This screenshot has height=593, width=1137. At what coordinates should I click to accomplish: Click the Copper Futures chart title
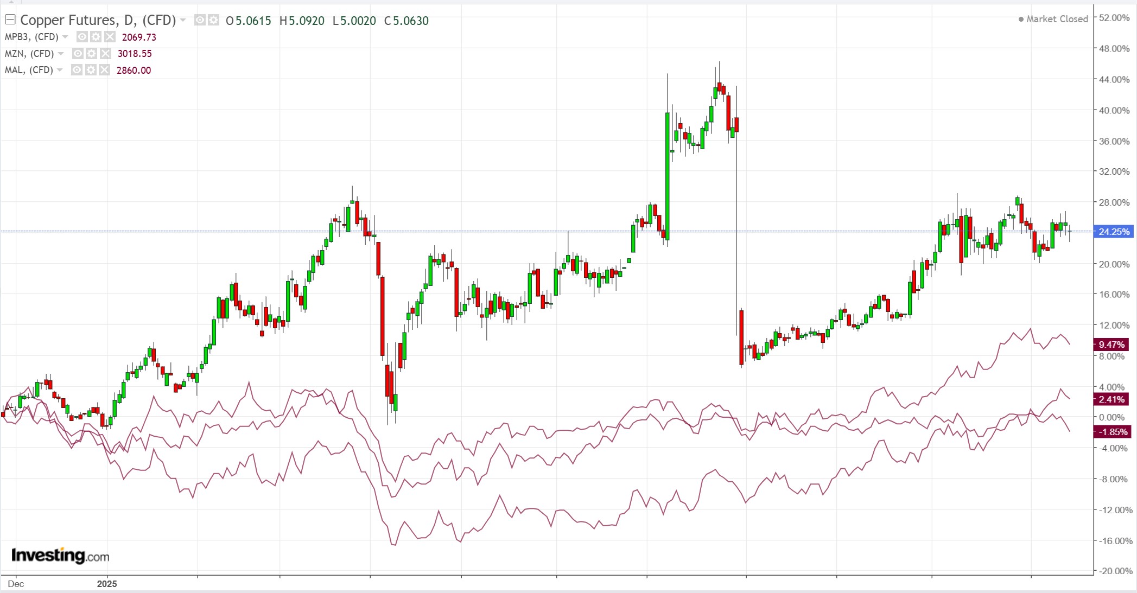(98, 21)
